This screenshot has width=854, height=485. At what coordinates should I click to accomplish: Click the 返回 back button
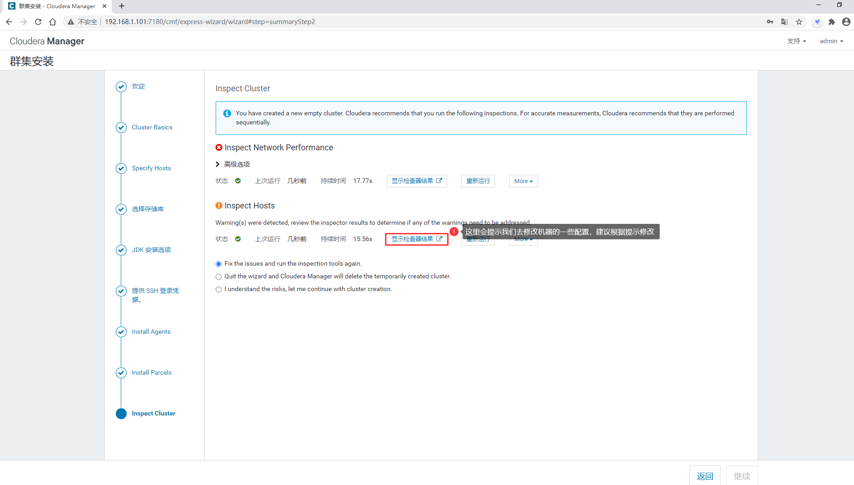(705, 476)
